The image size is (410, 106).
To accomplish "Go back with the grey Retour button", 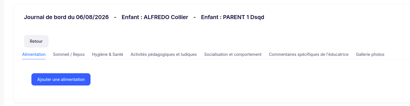I will pyautogui.click(x=36, y=41).
